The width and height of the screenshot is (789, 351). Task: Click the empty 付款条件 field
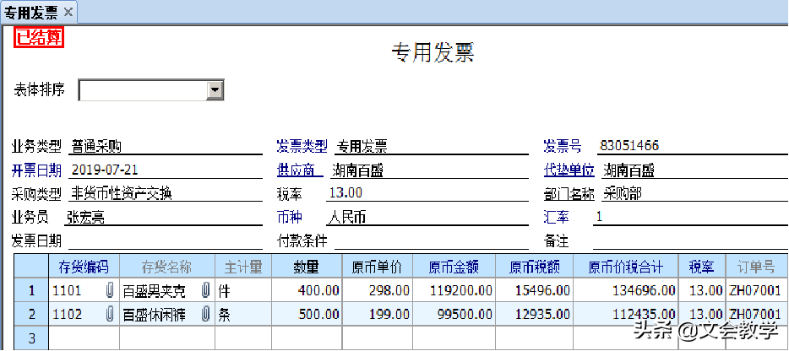(x=431, y=240)
